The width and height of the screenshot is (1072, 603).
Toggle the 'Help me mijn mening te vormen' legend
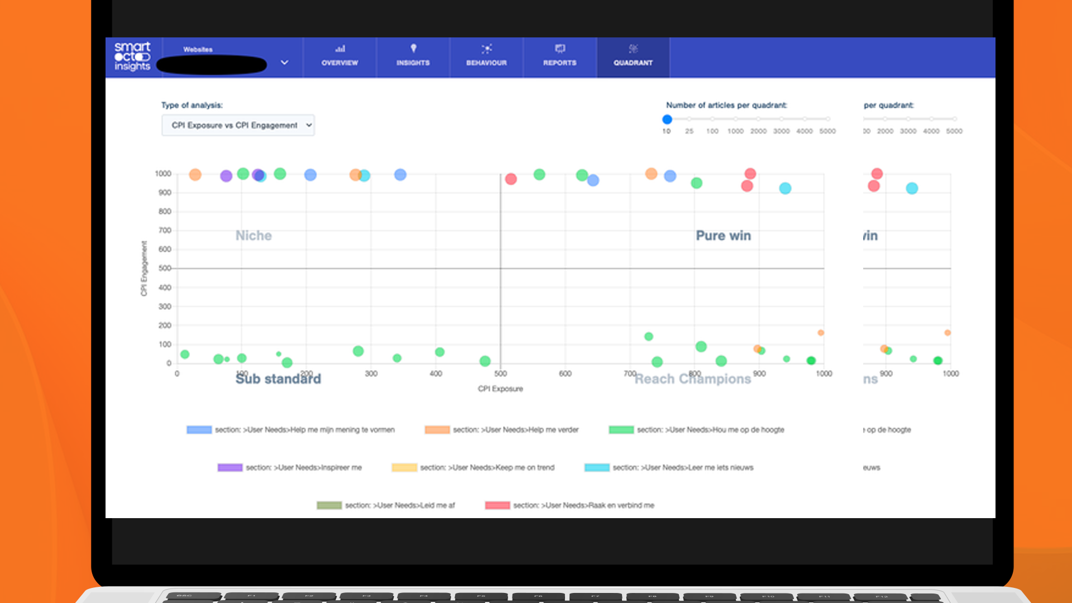click(x=304, y=430)
